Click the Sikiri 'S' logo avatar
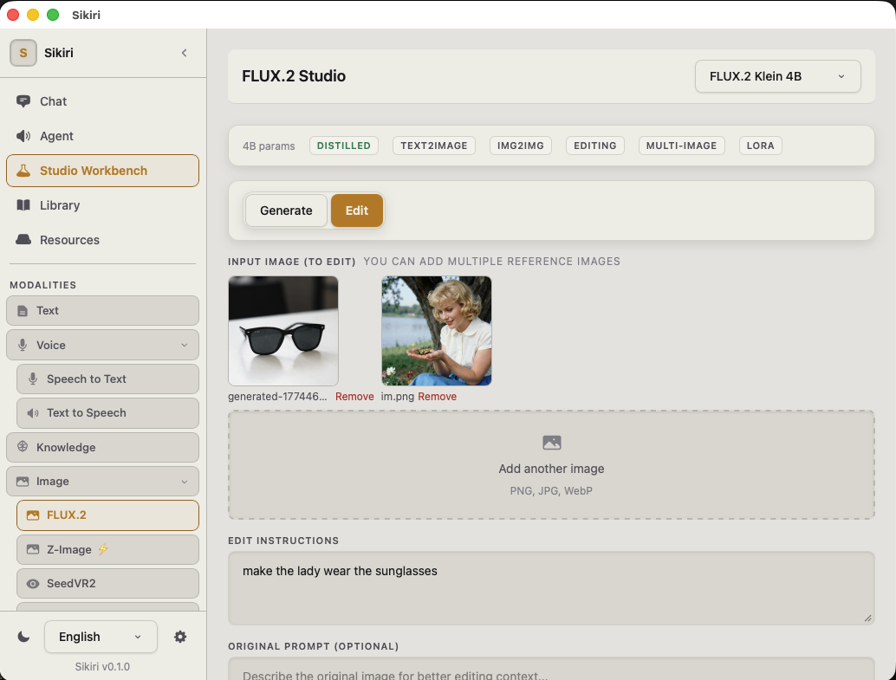Image resolution: width=896 pixels, height=680 pixels. pos(23,53)
